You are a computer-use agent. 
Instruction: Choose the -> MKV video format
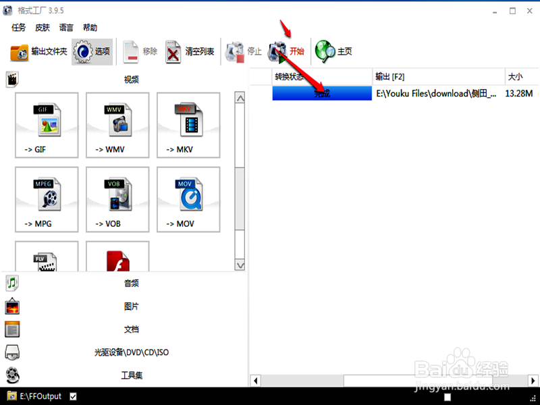click(x=188, y=125)
